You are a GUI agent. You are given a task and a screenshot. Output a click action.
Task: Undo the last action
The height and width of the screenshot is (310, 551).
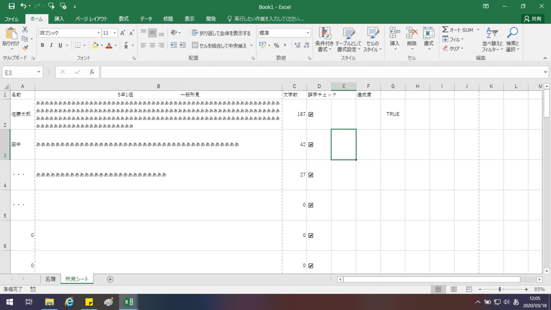23,7
